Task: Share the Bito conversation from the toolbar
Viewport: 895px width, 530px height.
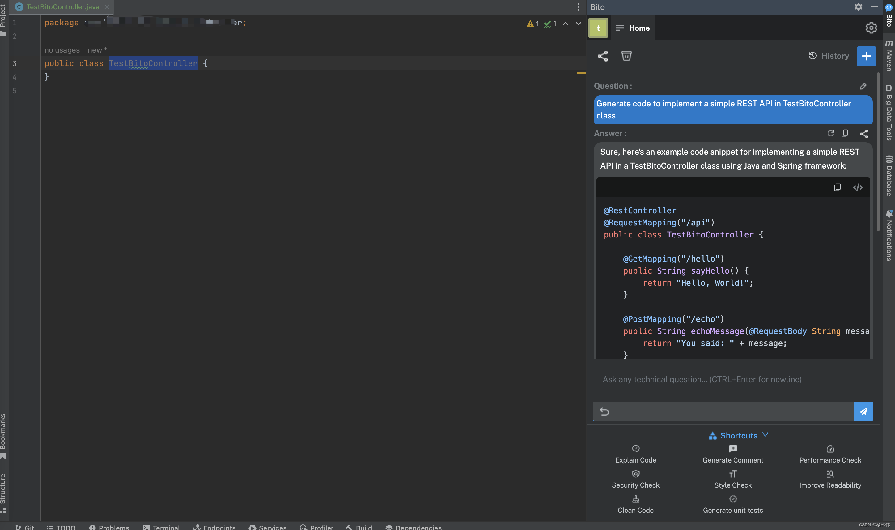Action: [602, 56]
